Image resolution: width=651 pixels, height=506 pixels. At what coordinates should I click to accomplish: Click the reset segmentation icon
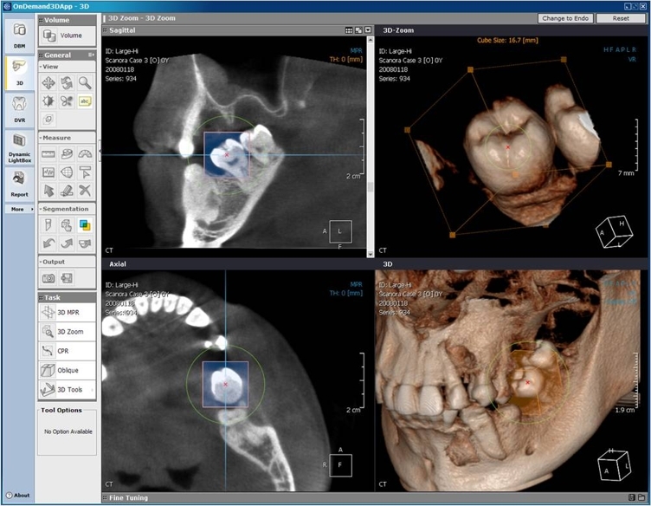[85, 243]
